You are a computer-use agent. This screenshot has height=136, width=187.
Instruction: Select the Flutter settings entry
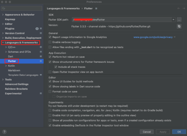click(x=12, y=61)
